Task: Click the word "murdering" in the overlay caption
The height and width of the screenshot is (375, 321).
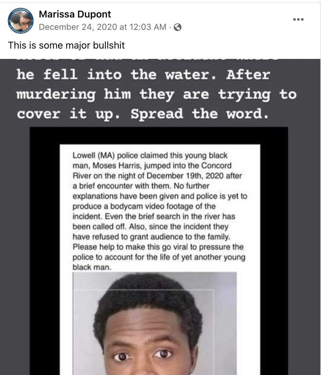Action: (56, 94)
